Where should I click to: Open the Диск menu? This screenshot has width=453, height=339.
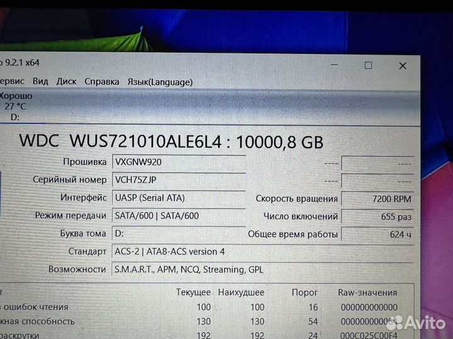[x=66, y=82]
